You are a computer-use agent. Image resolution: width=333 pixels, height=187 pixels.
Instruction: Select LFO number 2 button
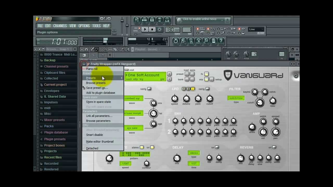(188, 89)
